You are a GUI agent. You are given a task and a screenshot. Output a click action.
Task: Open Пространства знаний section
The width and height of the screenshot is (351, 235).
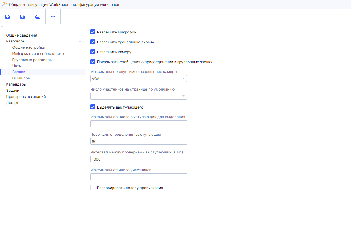26,96
